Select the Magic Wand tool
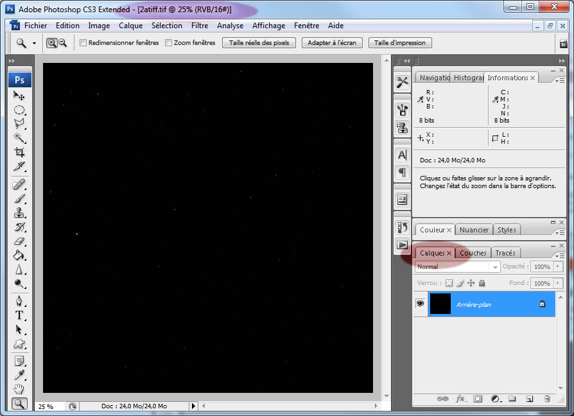Image resolution: width=574 pixels, height=416 pixels. (19, 138)
